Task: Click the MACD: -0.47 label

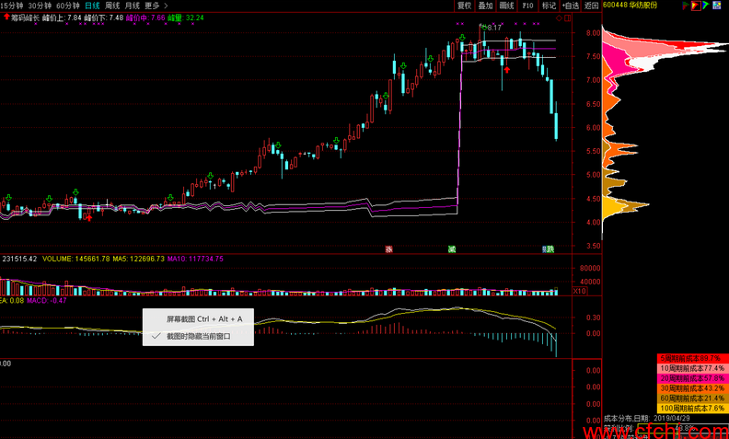Action: point(47,300)
